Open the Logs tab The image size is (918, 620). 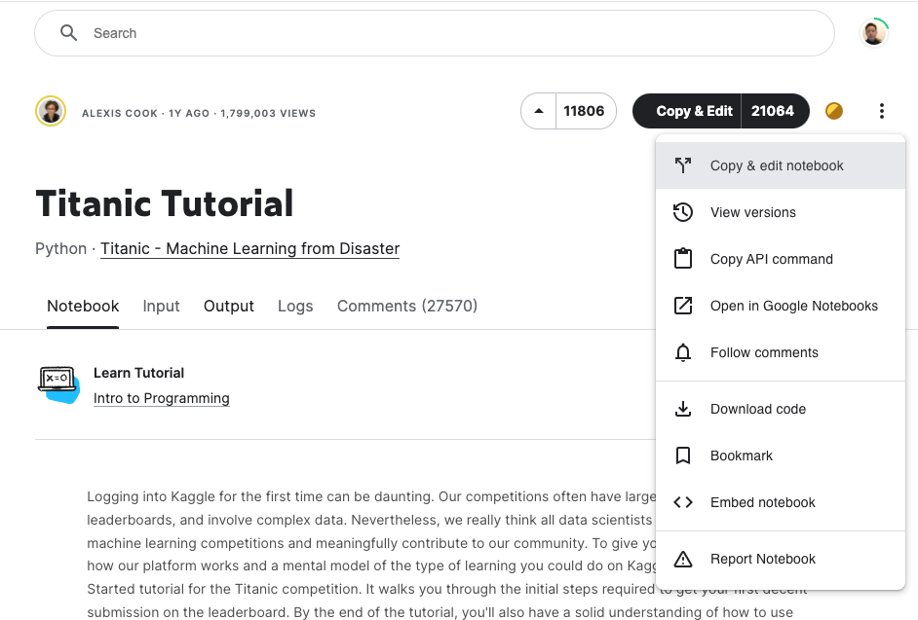click(295, 306)
